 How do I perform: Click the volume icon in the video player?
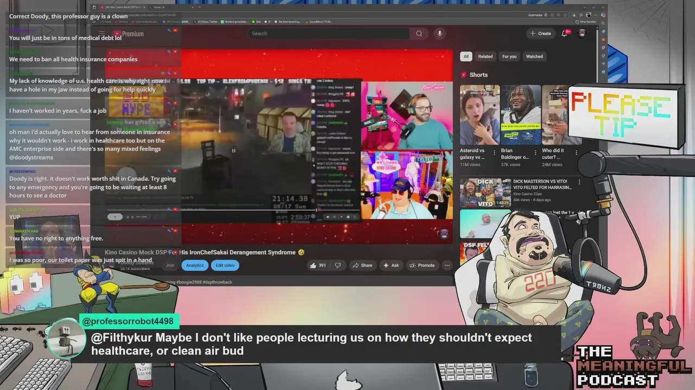pyautogui.click(x=327, y=217)
